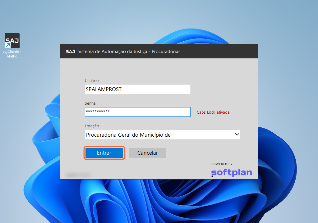This screenshot has height=223, width=318.
Task: Expand the Lotação dropdown arrow
Action: point(237,134)
